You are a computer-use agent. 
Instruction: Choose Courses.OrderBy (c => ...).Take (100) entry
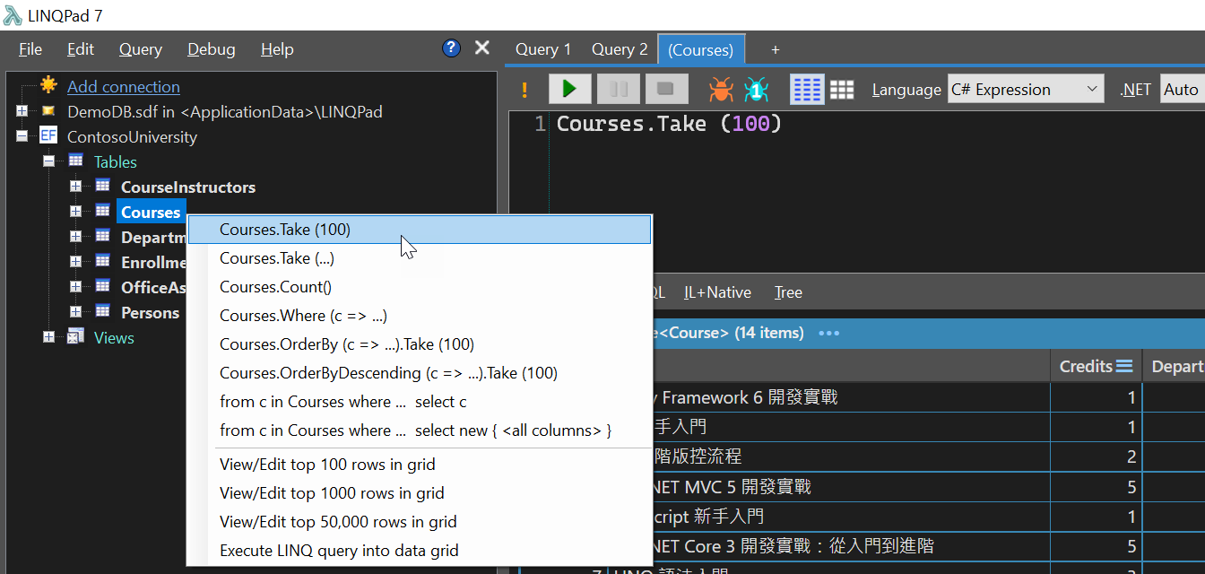click(420, 344)
